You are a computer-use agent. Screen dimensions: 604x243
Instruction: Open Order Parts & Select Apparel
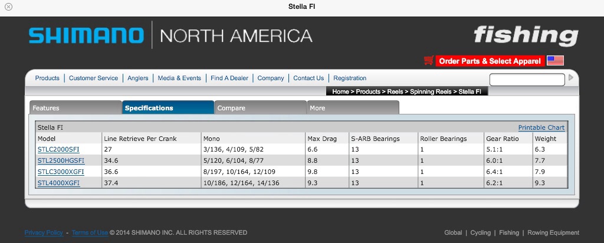pyautogui.click(x=490, y=61)
